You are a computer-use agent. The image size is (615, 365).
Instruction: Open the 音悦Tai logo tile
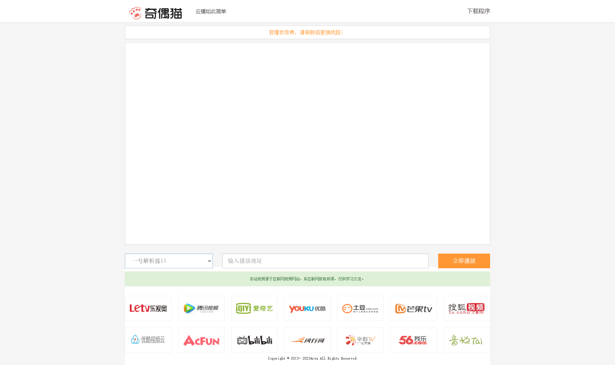[467, 340]
